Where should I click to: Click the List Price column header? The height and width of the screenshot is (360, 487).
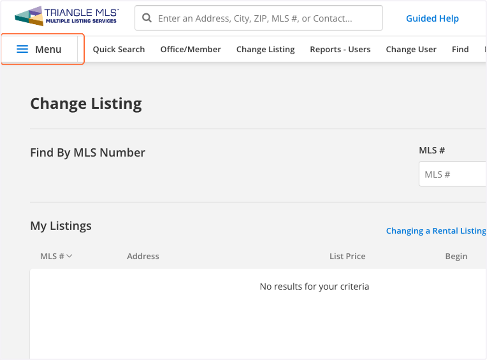(347, 256)
